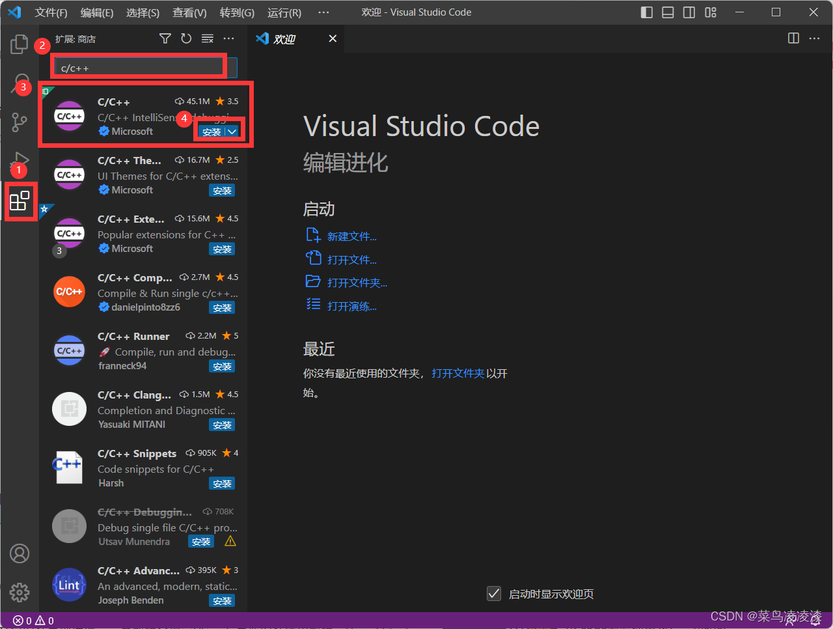
Task: Click the publisher name Harsh
Action: click(x=111, y=483)
